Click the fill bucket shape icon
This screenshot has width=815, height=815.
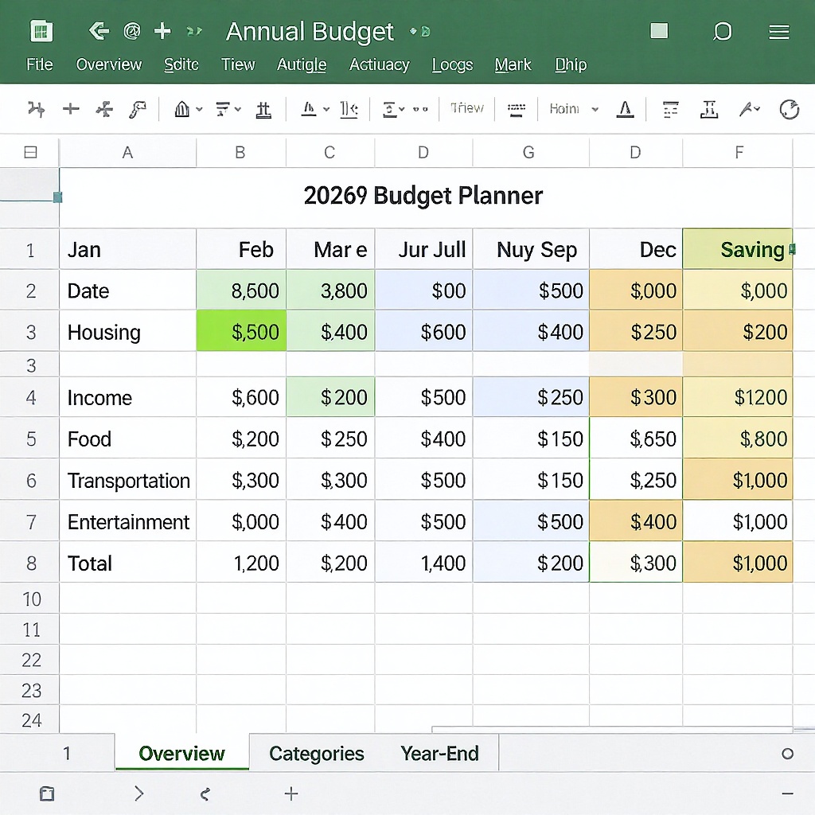pyautogui.click(x=182, y=109)
